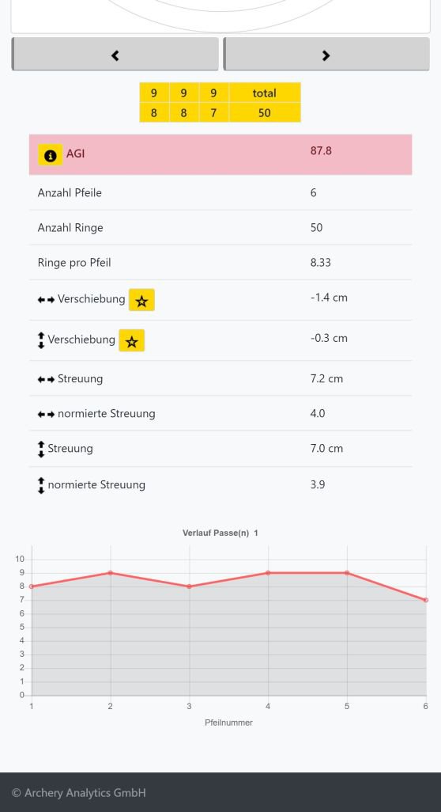
Task: Select the total score cell showing 50
Action: pyautogui.click(x=265, y=112)
